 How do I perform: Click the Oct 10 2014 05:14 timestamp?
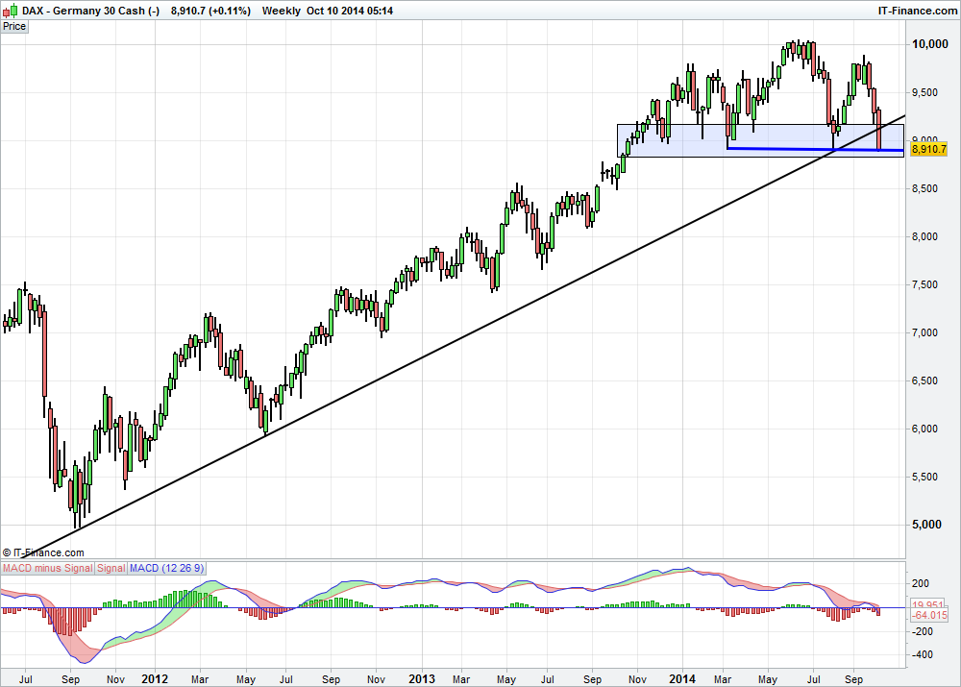pos(350,11)
